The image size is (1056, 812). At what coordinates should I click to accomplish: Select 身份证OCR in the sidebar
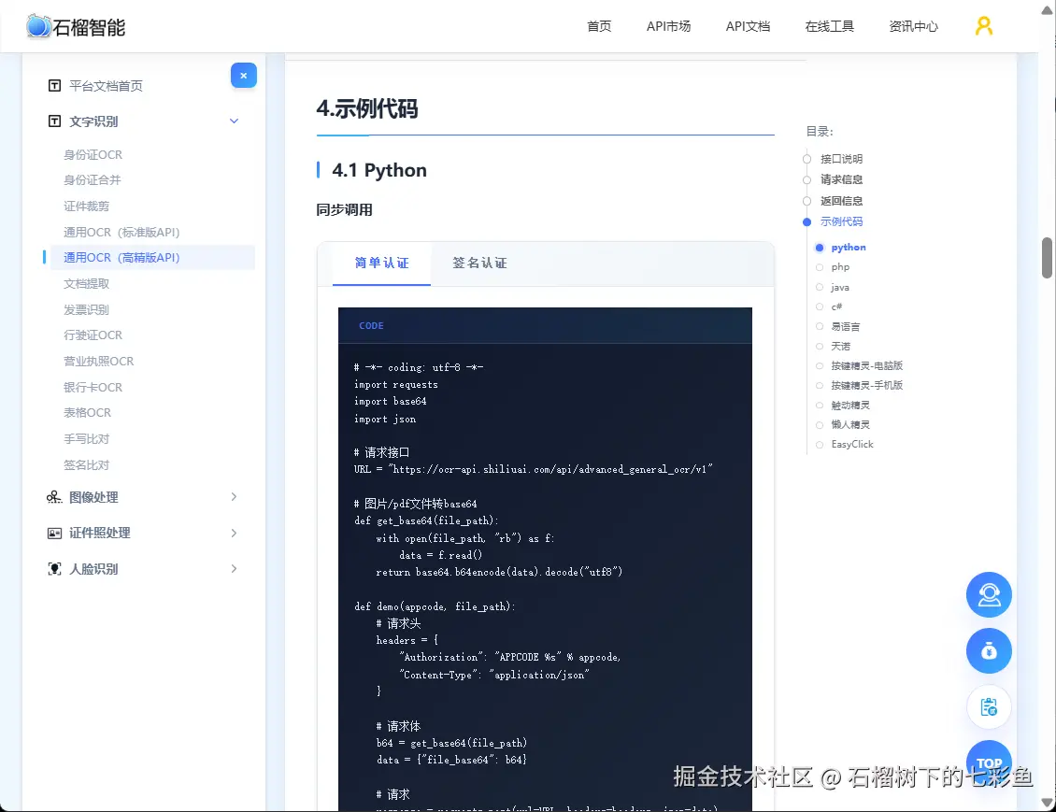point(93,155)
